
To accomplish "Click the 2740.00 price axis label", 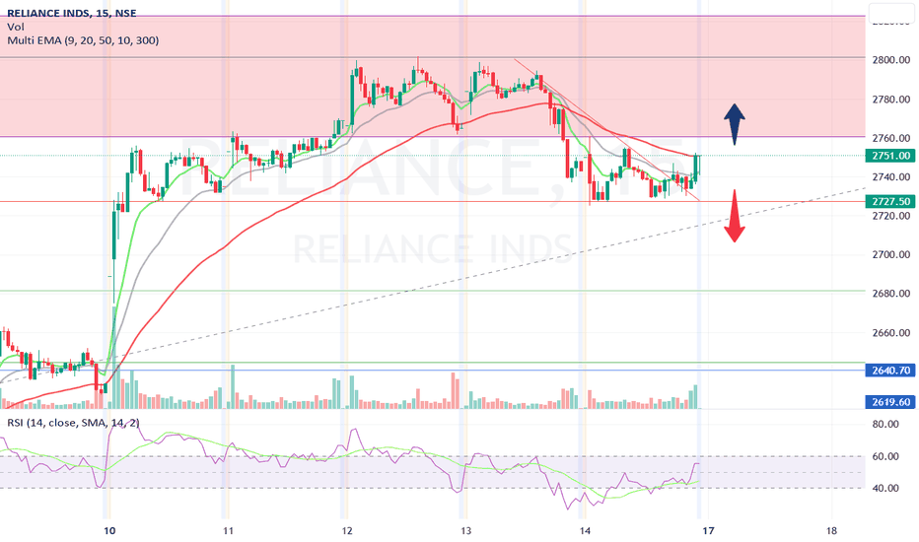I will pos(890,177).
